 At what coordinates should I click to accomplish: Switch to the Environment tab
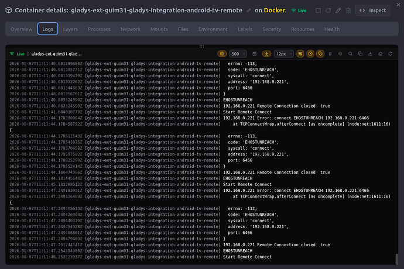213,29
